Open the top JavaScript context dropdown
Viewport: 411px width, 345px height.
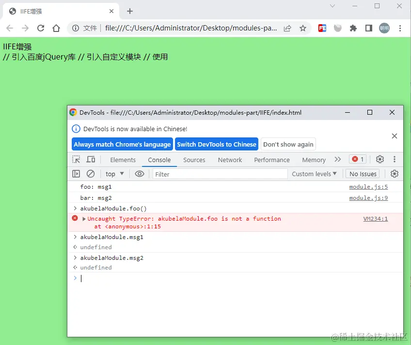coord(114,174)
